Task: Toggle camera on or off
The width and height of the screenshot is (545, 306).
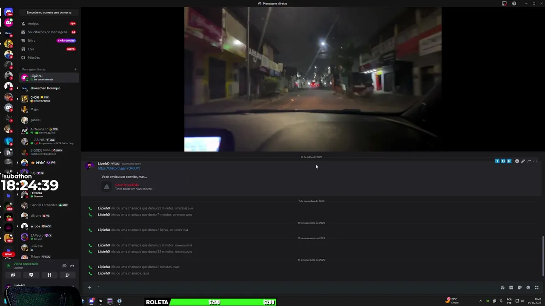Action: 13,275
